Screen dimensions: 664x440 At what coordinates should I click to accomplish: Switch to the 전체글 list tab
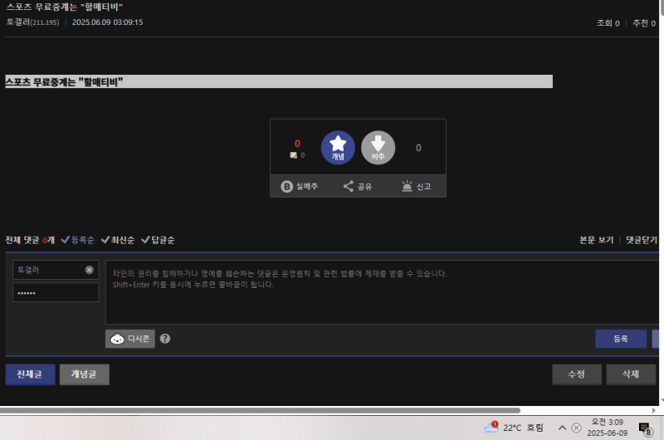click(x=30, y=374)
